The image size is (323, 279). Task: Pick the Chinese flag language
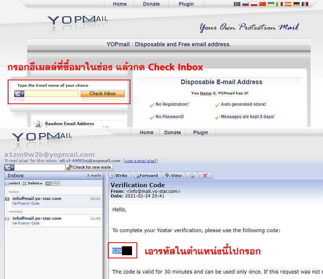tap(262, 4)
